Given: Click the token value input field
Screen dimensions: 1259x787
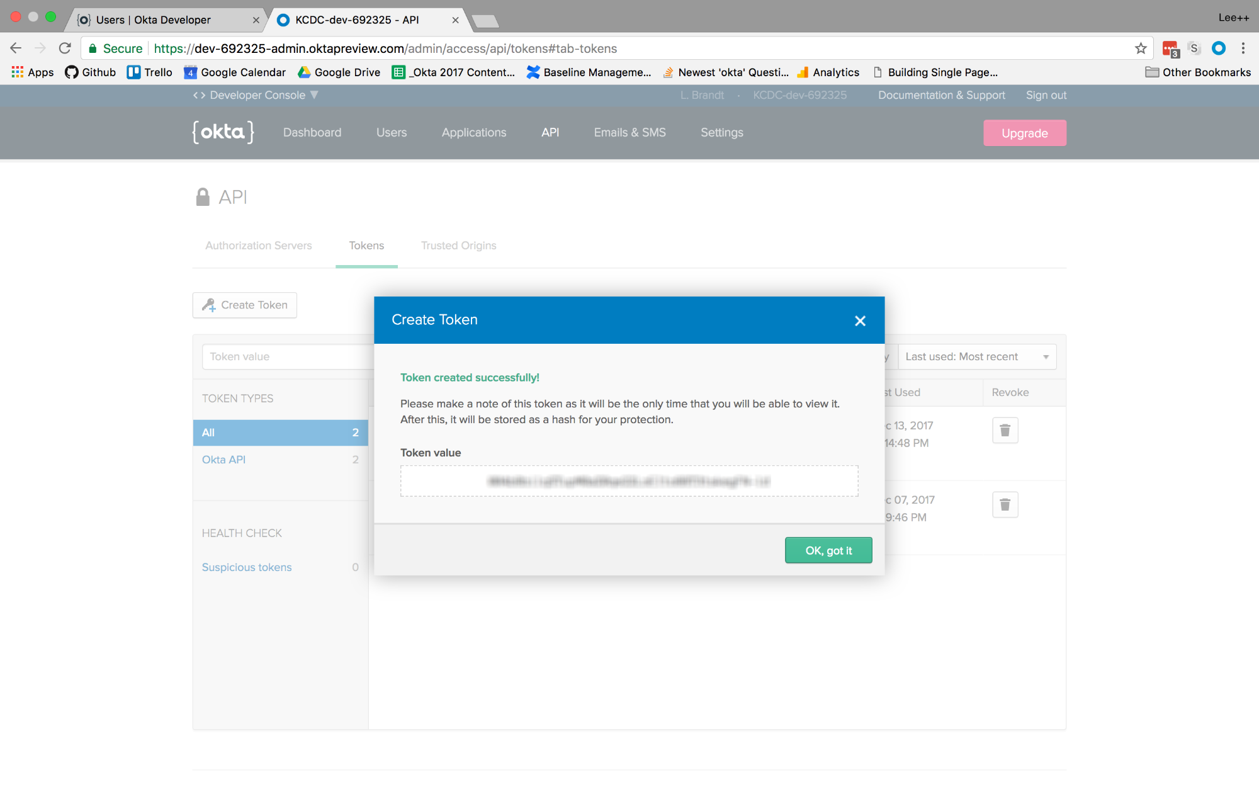Looking at the screenshot, I should click(x=629, y=480).
